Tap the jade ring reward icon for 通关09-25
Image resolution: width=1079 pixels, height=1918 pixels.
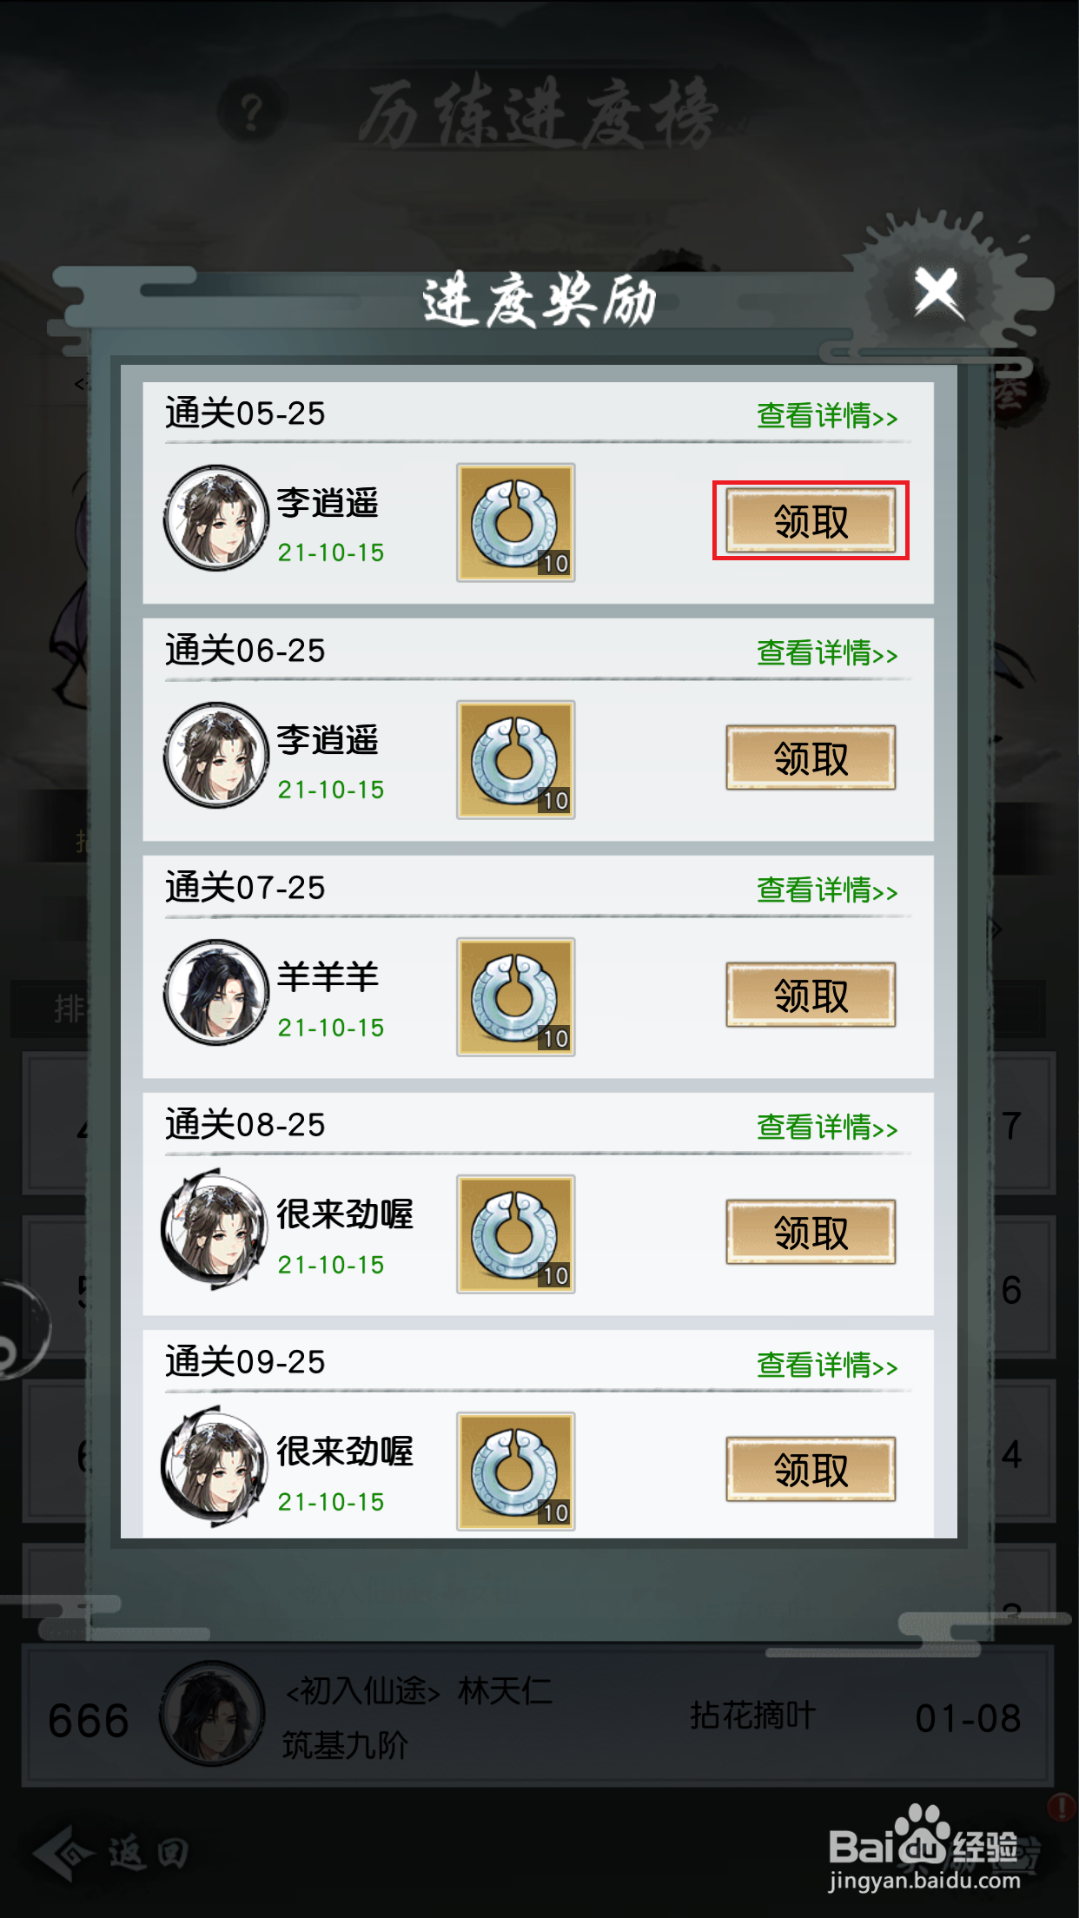point(516,1472)
